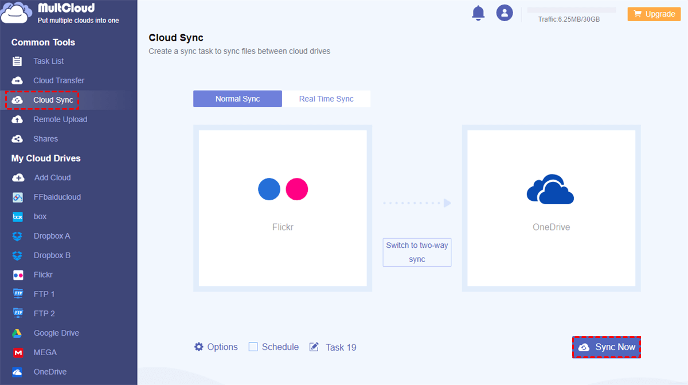Click the Sync Now button
Screen dimensions: 688x385
click(x=607, y=347)
